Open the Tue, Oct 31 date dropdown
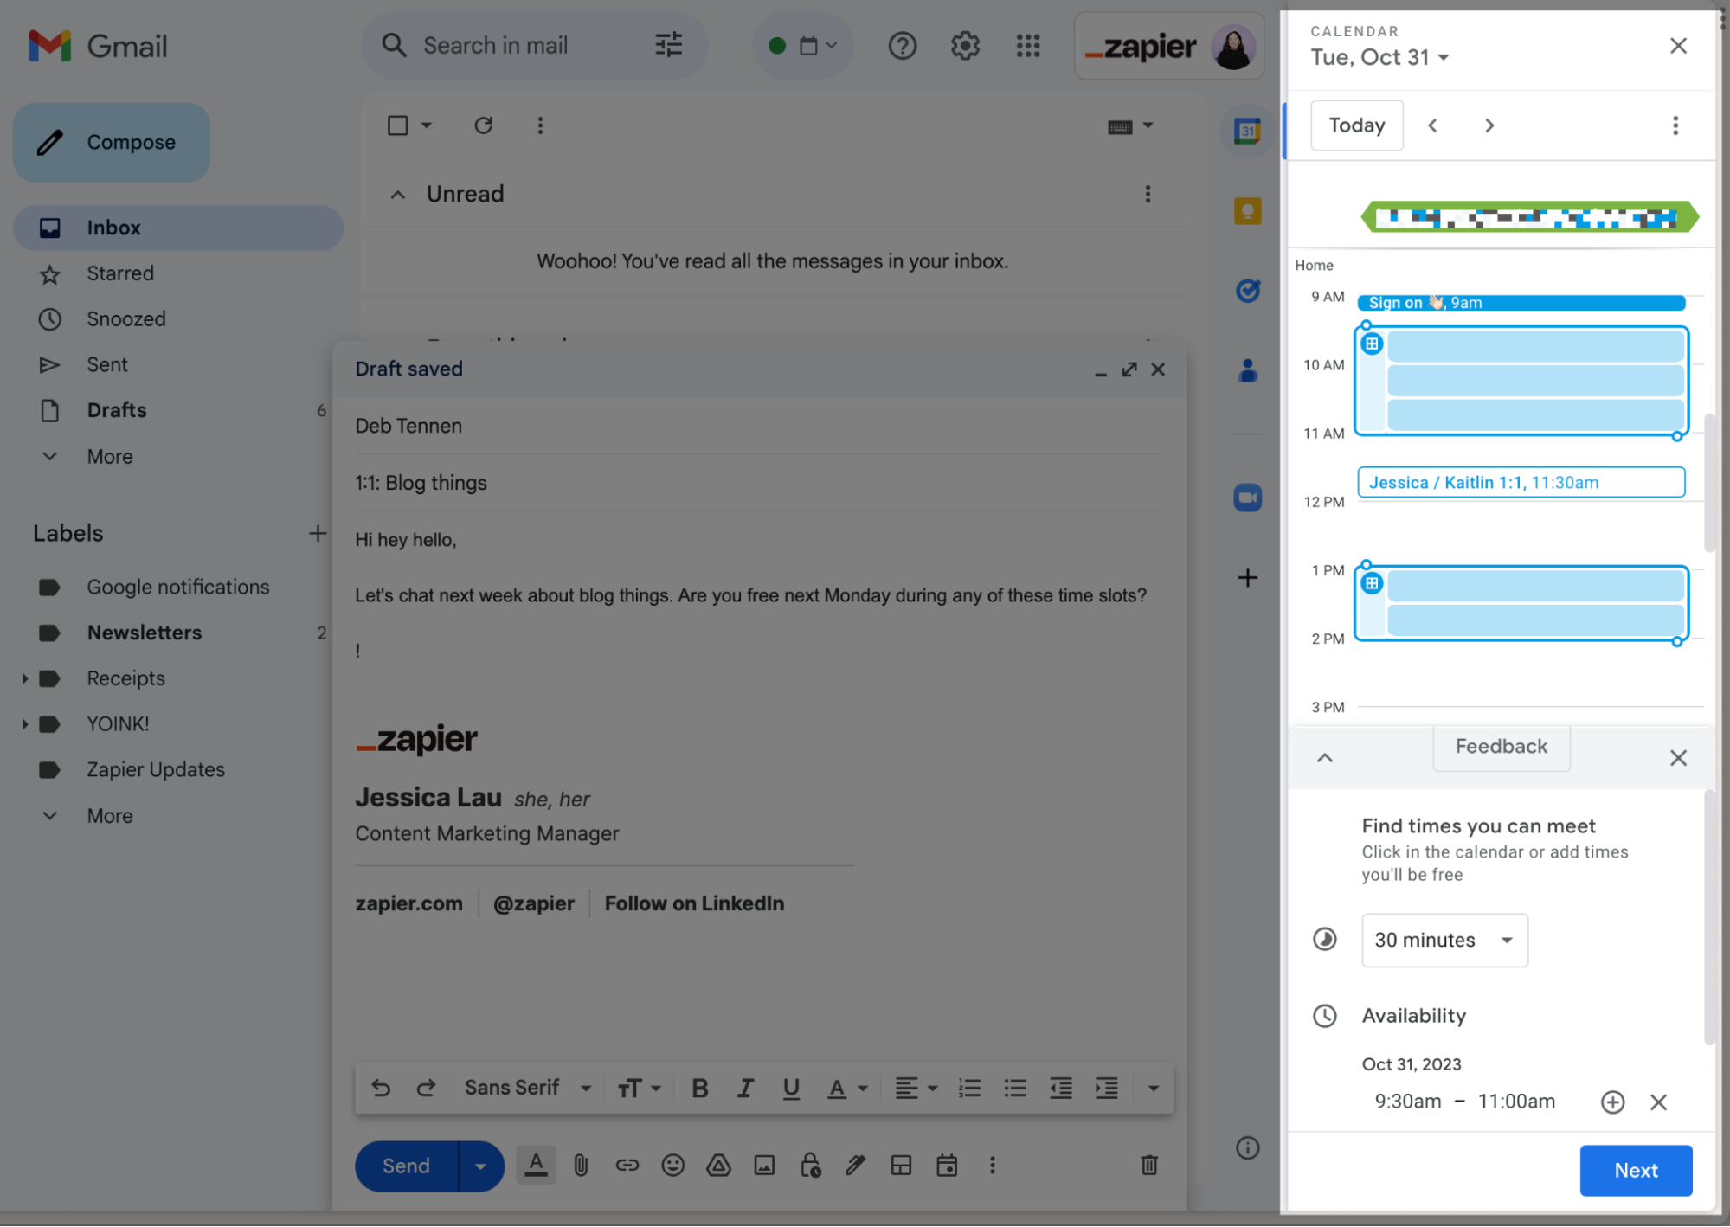Screen dimensions: 1730x1227 [1379, 58]
